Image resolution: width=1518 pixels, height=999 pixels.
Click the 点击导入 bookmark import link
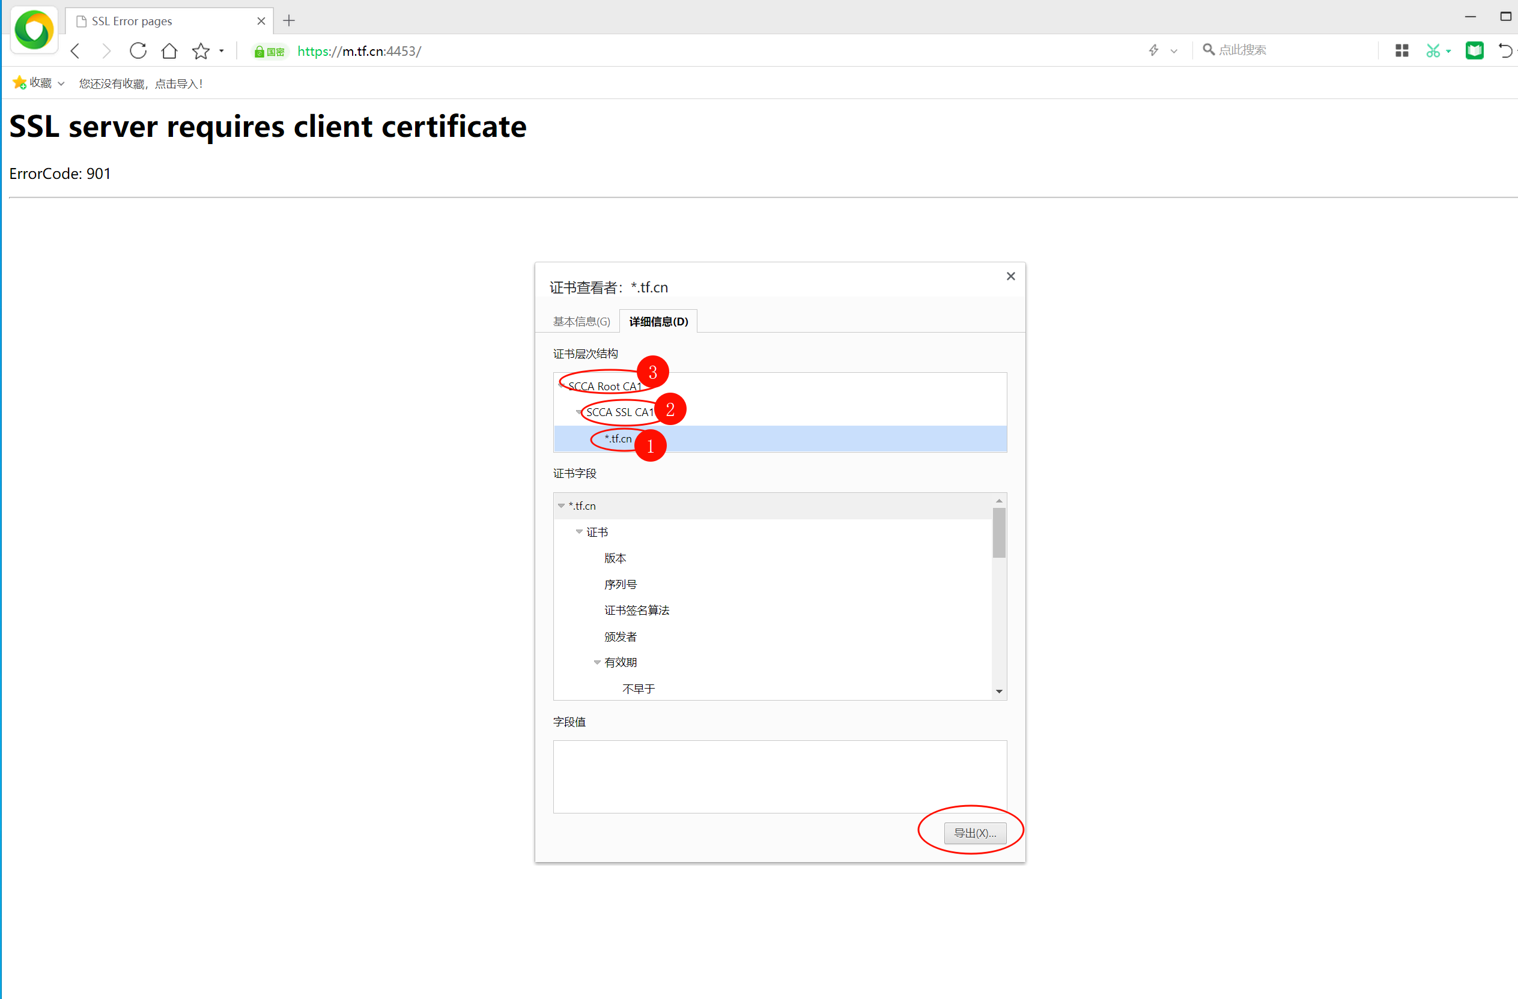click(178, 84)
